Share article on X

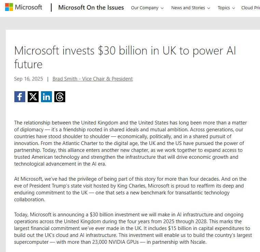(x=33, y=97)
